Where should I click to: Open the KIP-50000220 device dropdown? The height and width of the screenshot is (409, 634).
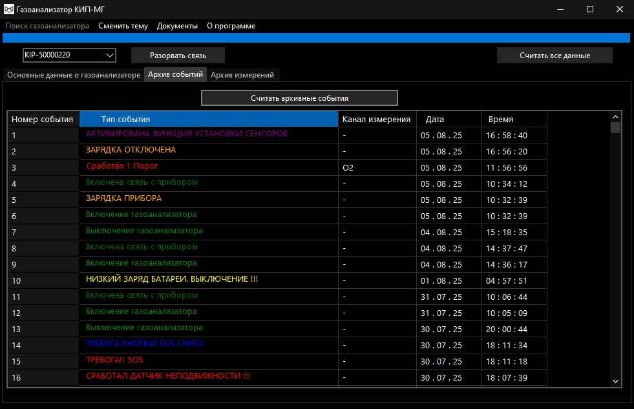[x=69, y=55]
